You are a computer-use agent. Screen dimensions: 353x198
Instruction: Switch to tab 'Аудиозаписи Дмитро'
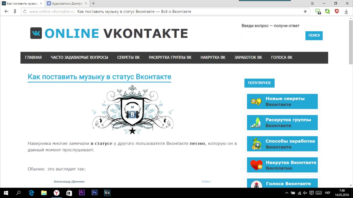67,3
